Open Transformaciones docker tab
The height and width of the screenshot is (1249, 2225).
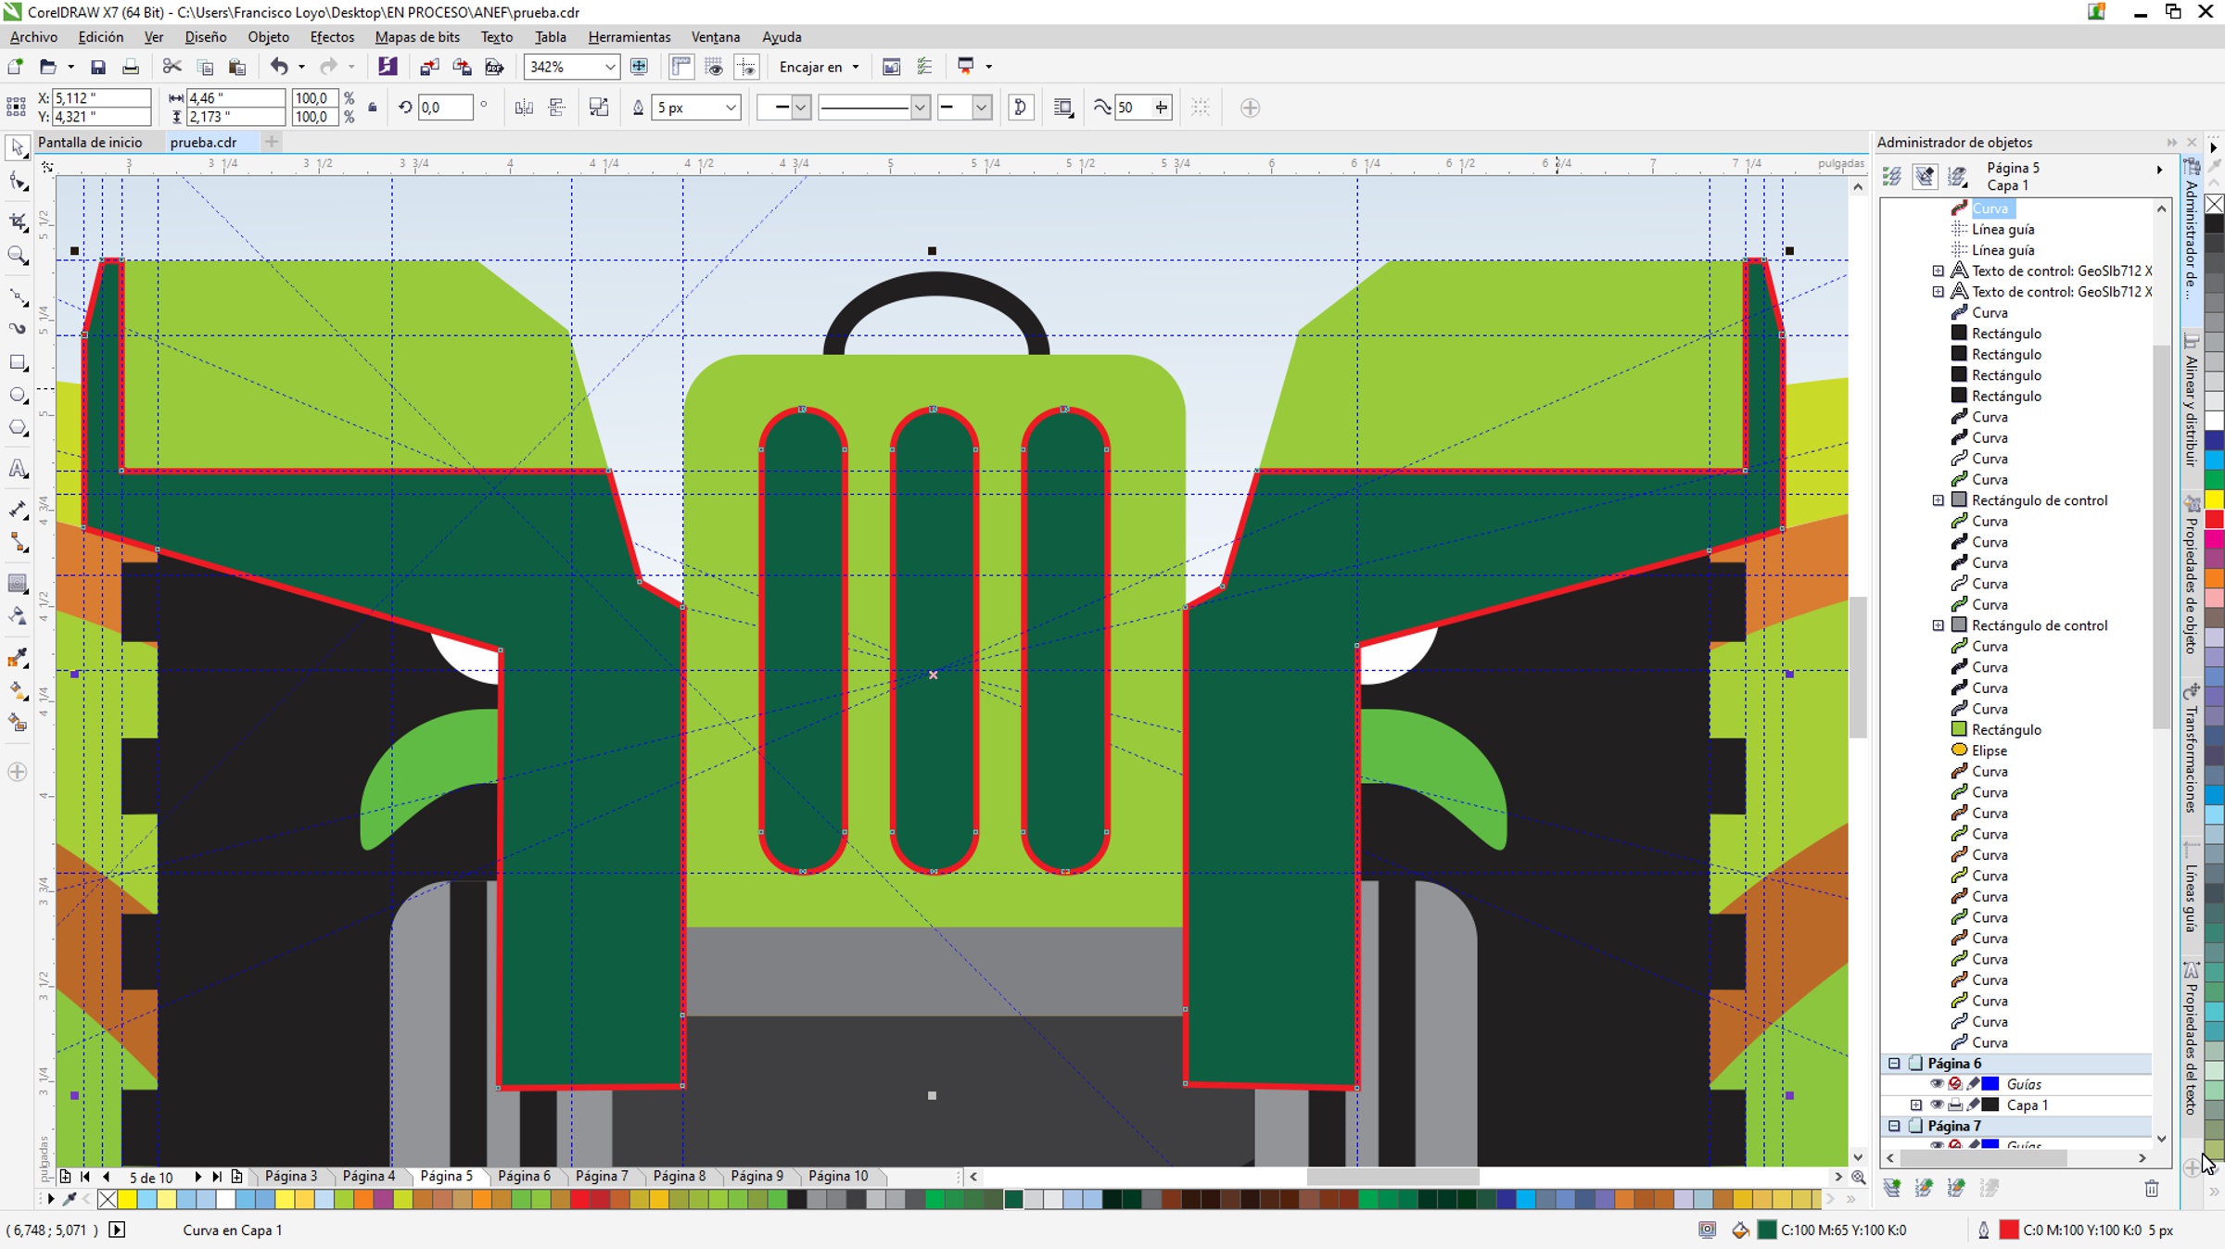(x=2192, y=748)
